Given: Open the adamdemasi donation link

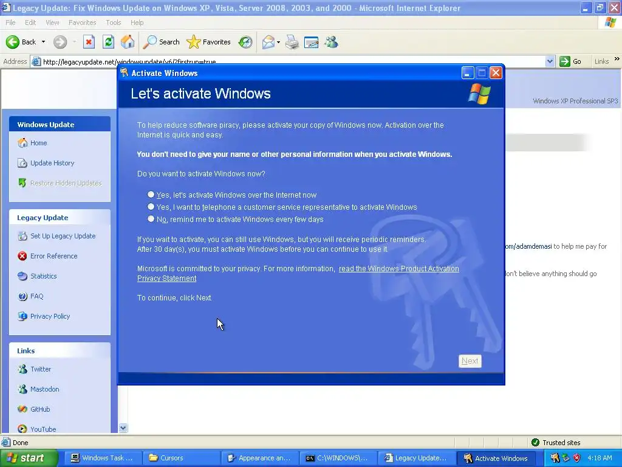Looking at the screenshot, I should pos(529,246).
